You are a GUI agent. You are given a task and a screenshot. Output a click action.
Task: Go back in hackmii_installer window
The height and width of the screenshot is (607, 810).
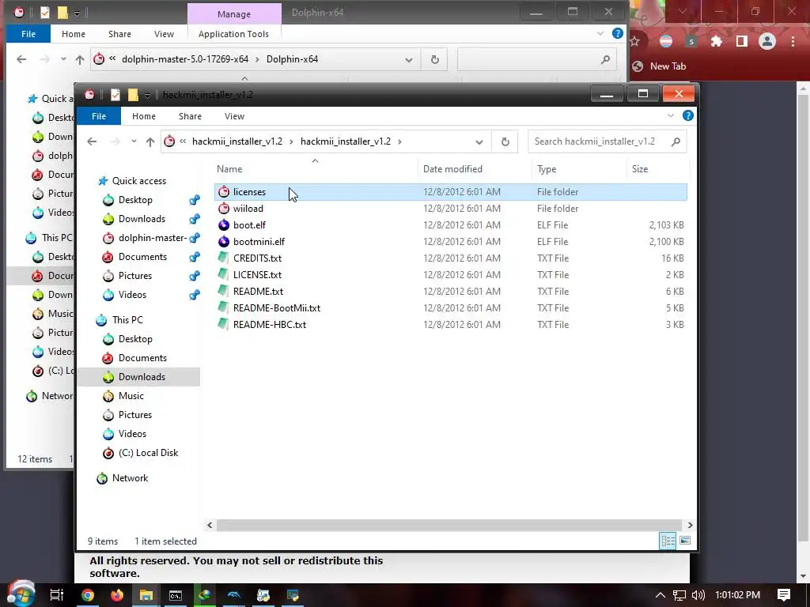click(92, 141)
